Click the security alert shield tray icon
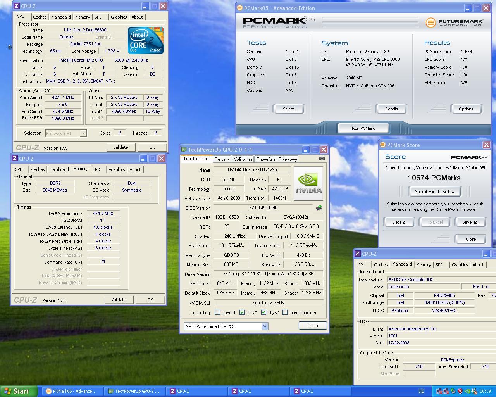The width and height of the screenshot is (496, 397). pos(460,391)
